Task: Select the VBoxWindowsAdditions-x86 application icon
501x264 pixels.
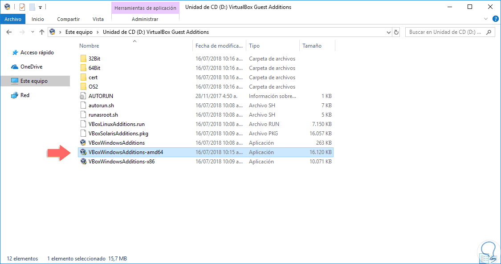Action: coord(83,162)
